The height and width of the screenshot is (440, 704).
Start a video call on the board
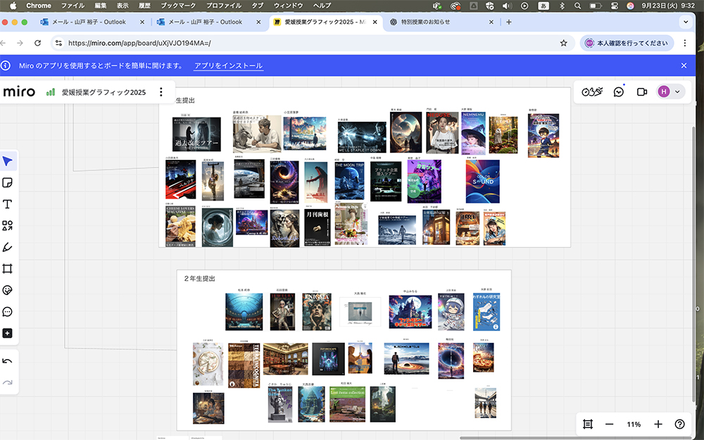pos(642,92)
